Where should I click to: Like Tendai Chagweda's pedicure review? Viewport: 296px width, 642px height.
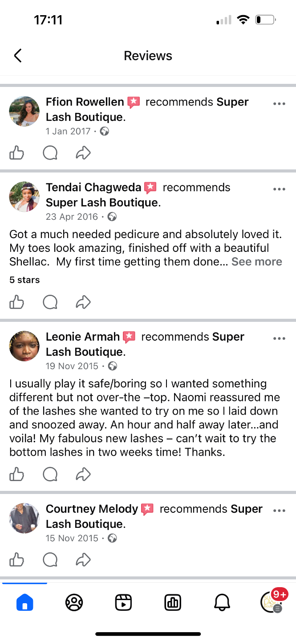(17, 303)
